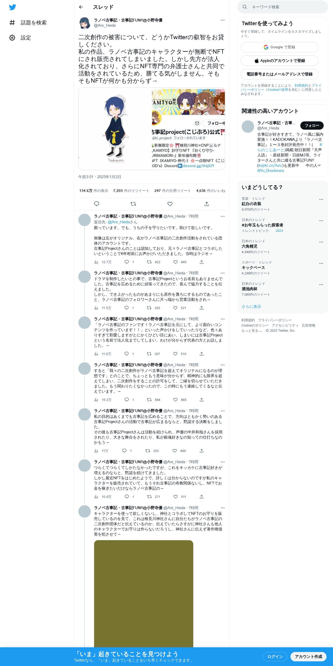The image size is (333, 666).
Task: Open more options for trend #お年玉もらった探索者
Action: (x=321, y=221)
